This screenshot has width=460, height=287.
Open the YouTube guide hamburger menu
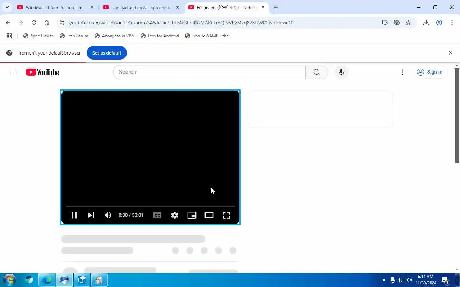click(13, 72)
